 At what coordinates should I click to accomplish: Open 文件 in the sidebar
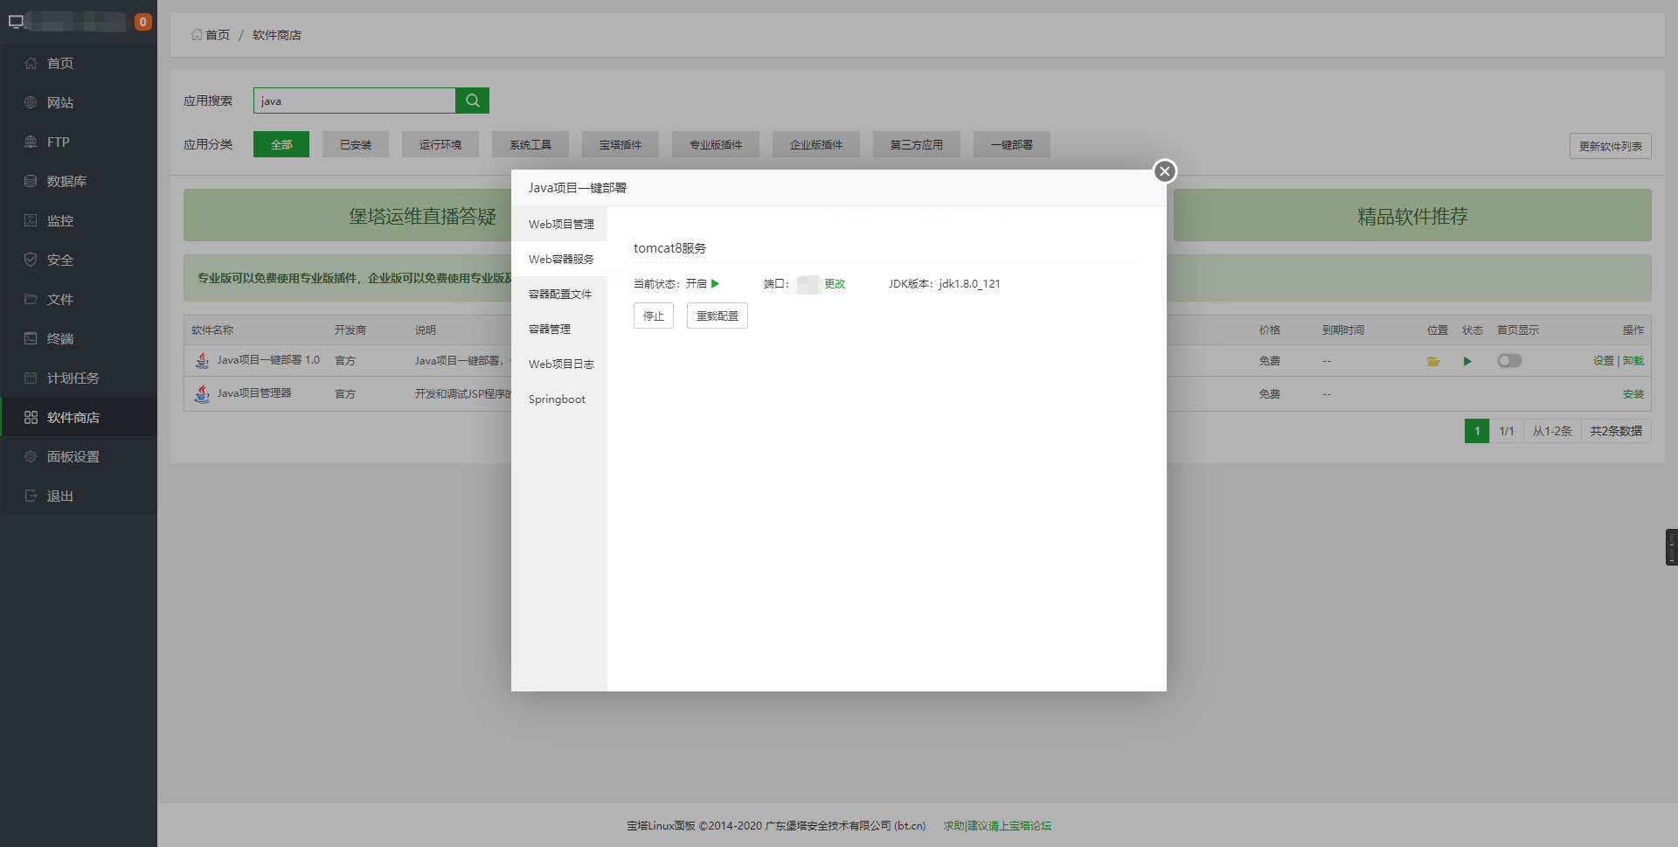coord(79,299)
